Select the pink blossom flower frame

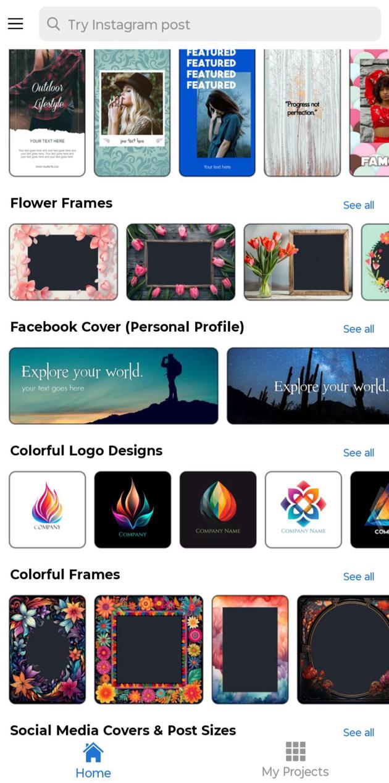point(64,262)
